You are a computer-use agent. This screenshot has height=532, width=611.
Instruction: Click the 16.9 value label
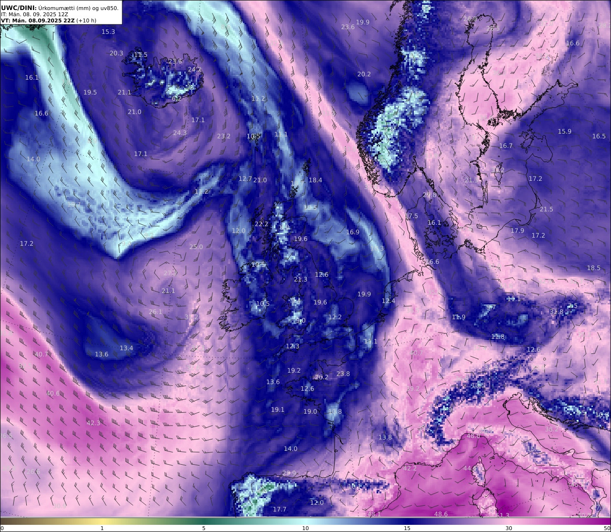coord(353,232)
